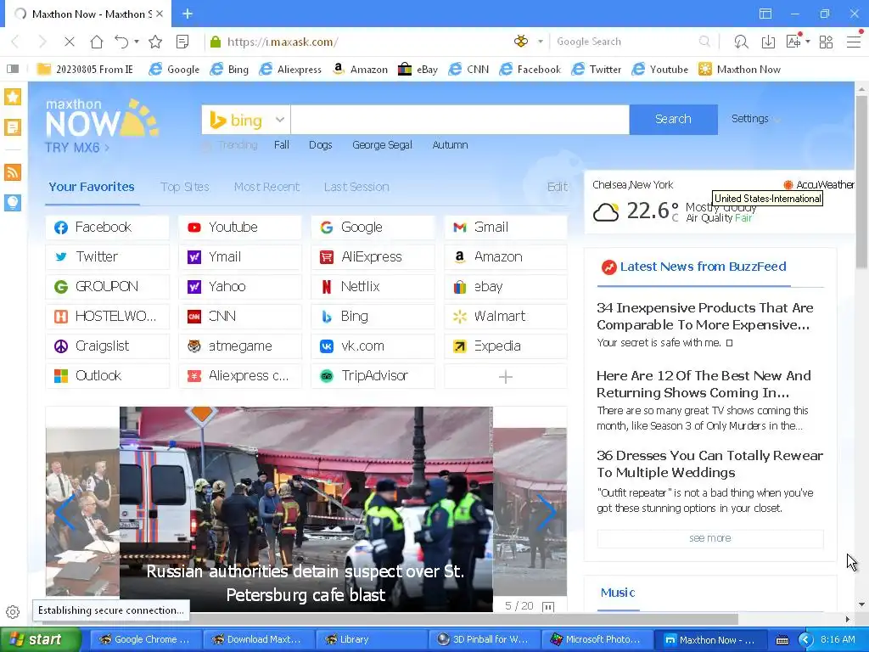Switch to Google Chrome taskbar item

(144, 639)
